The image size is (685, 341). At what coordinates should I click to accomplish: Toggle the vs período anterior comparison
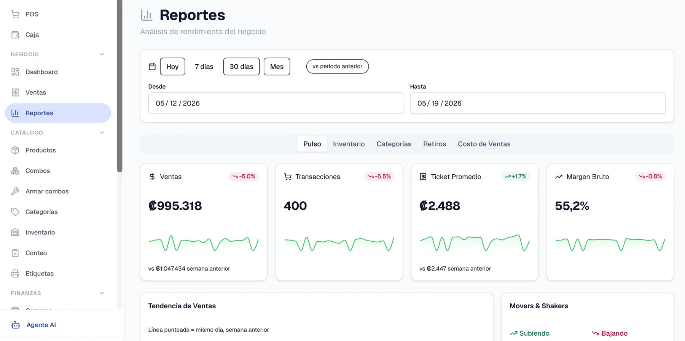338,67
